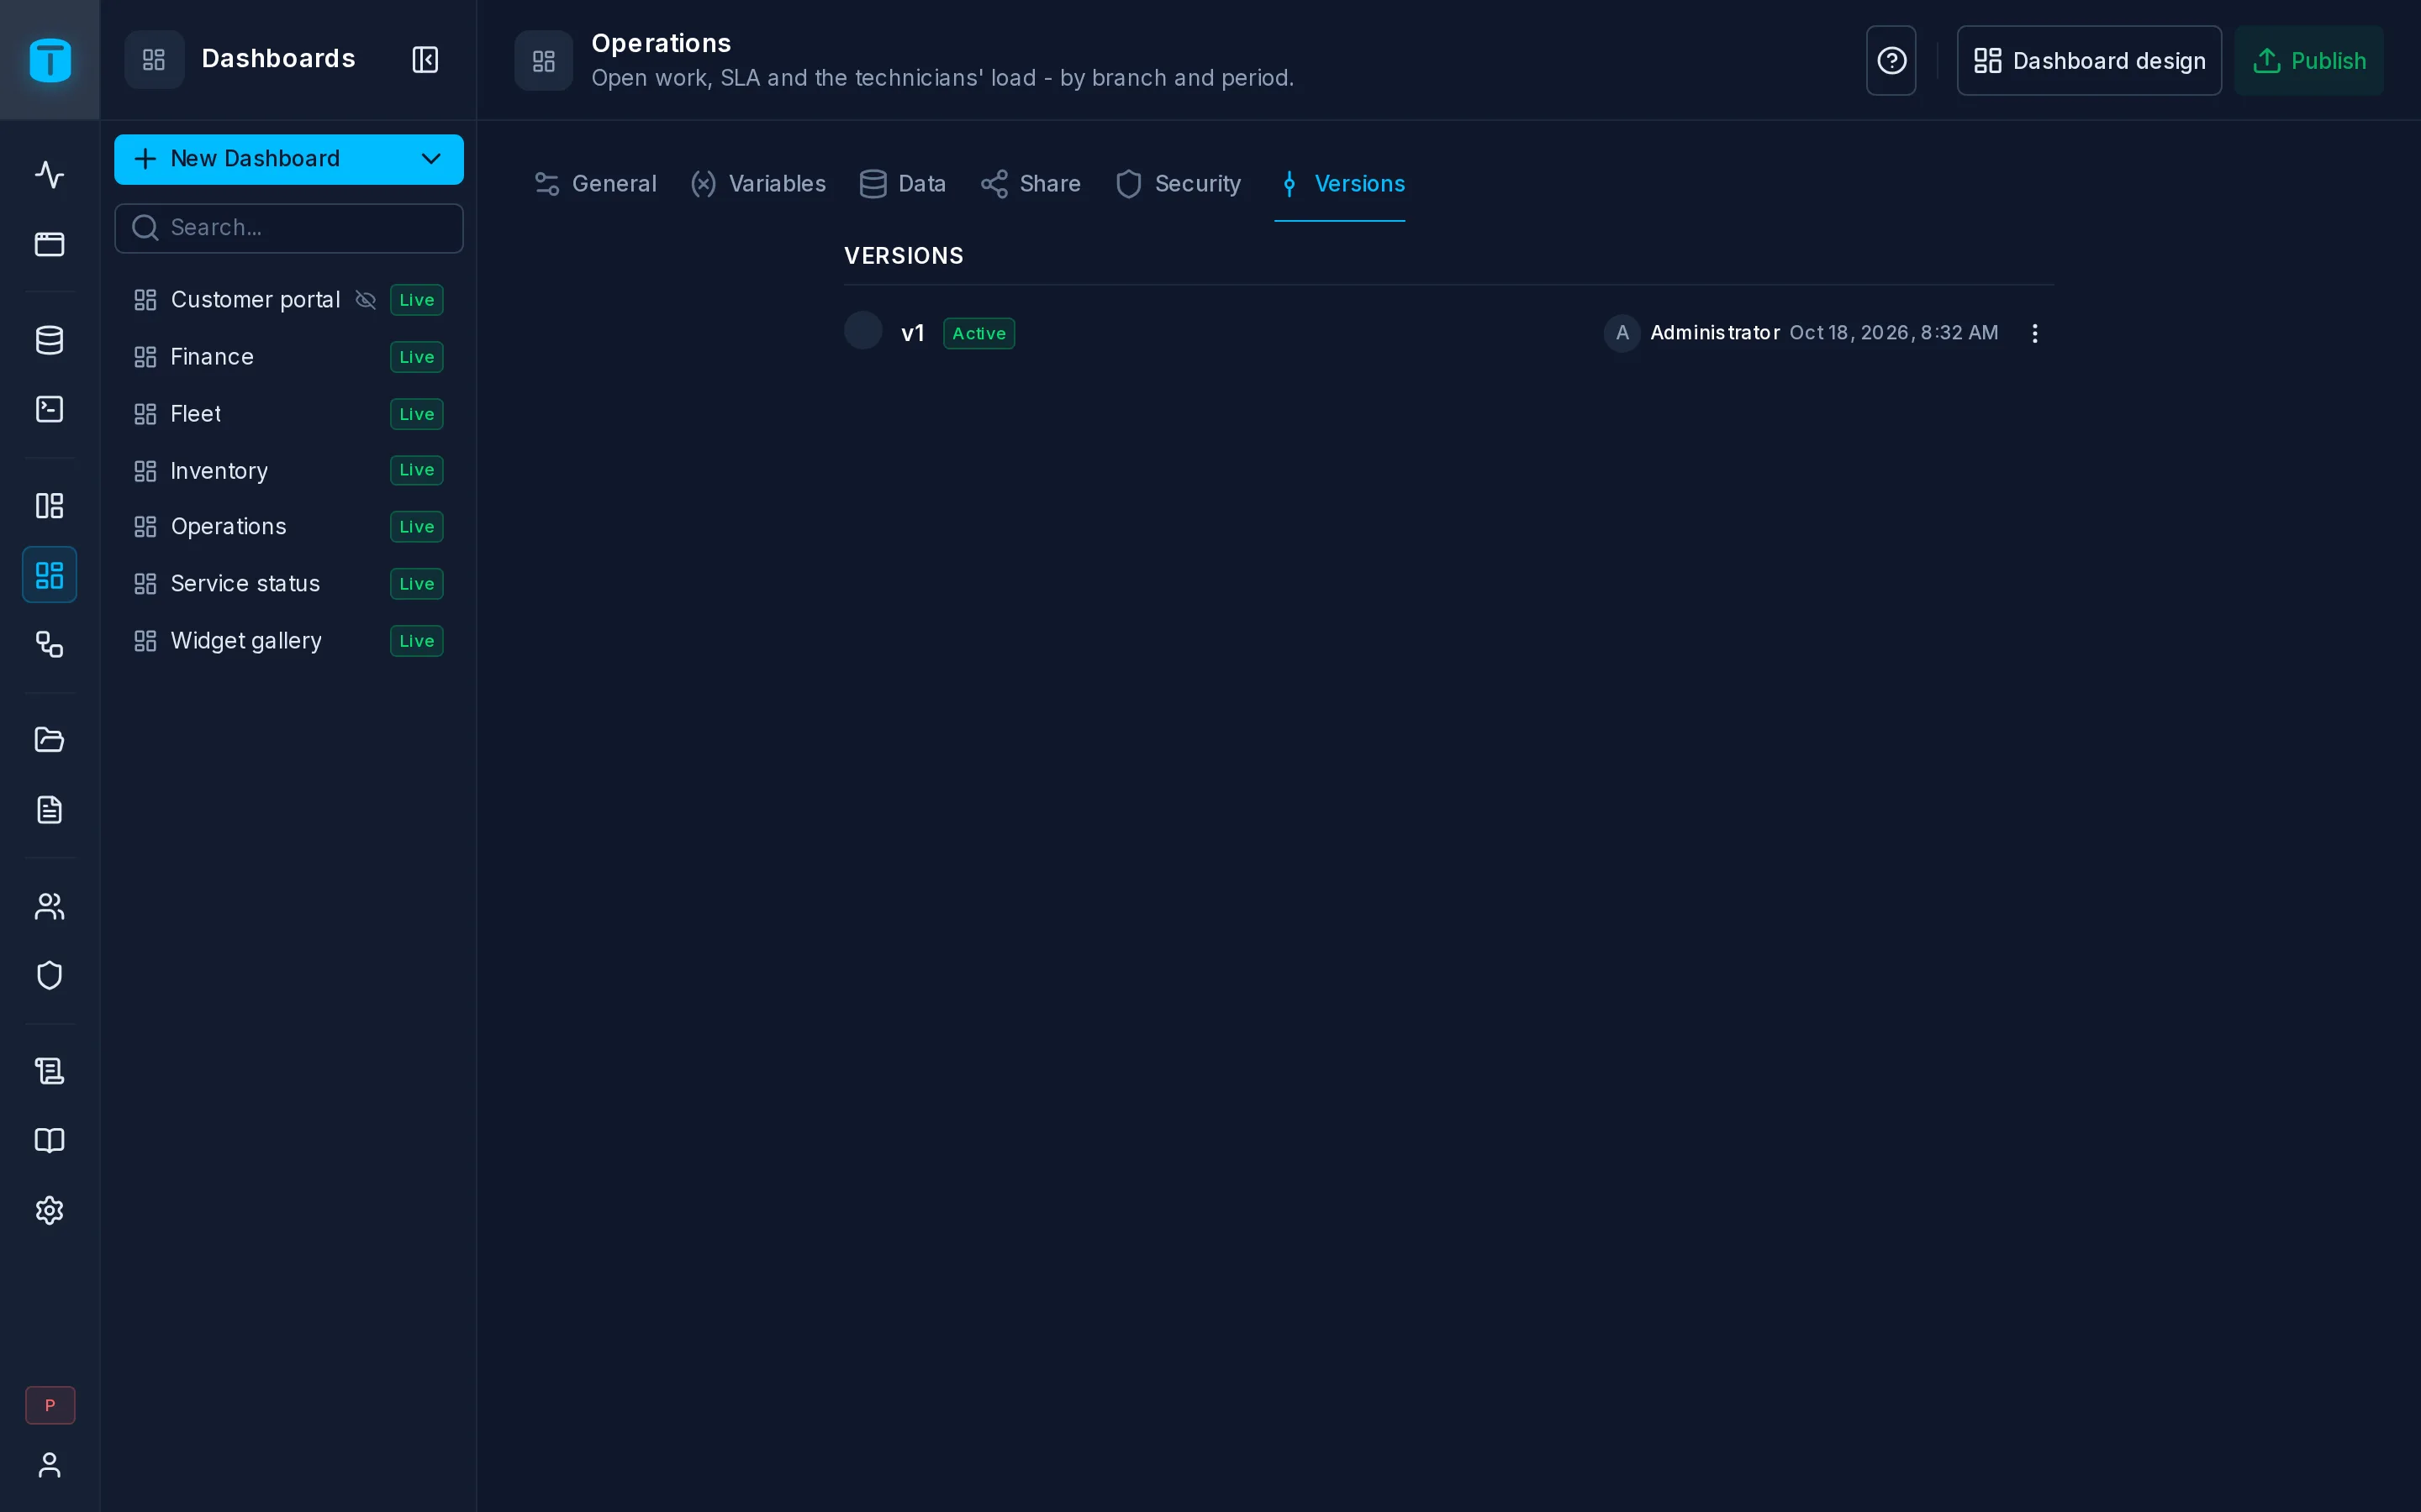The image size is (2421, 1512).
Task: Open the settings gear icon in sidebar
Action: [x=50, y=1210]
